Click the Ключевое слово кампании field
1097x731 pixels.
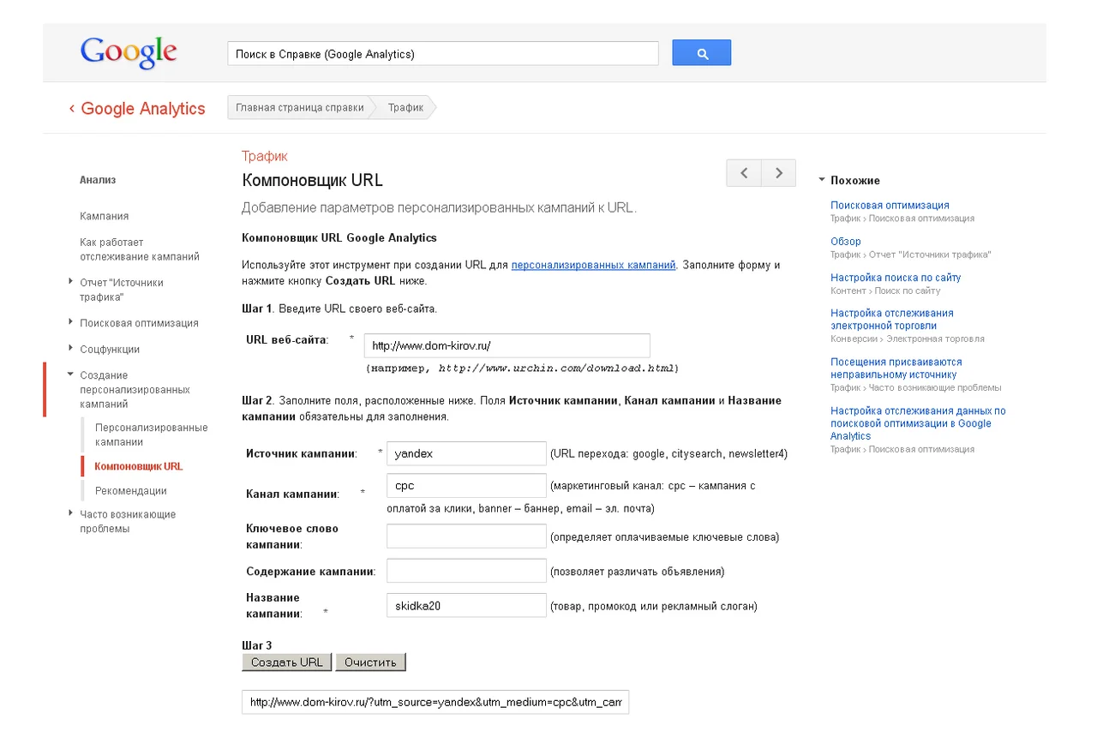click(x=466, y=536)
